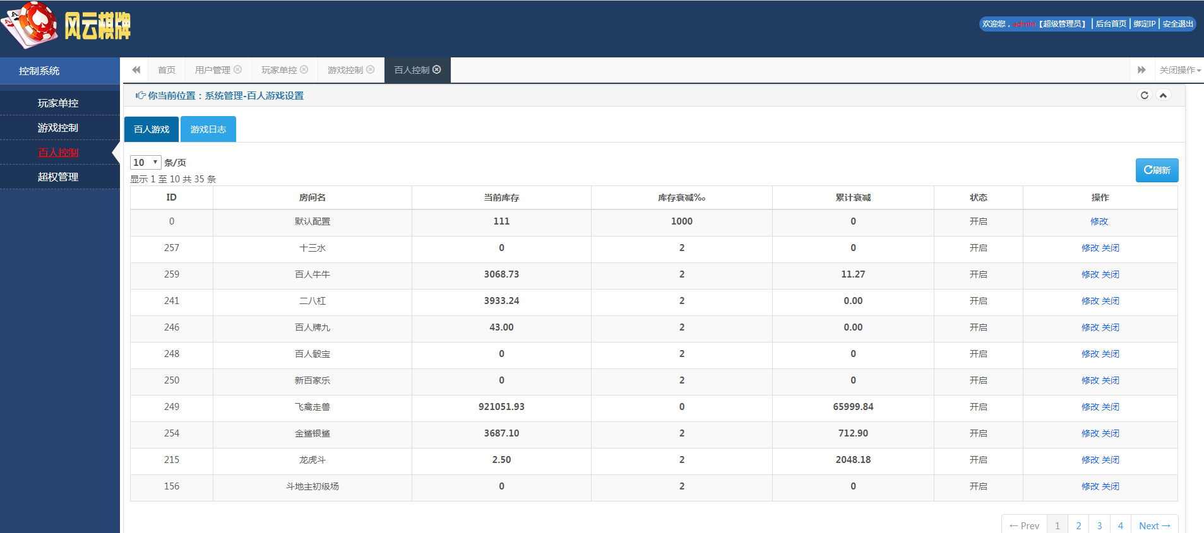Click the blue 刷新 button

coord(1157,170)
